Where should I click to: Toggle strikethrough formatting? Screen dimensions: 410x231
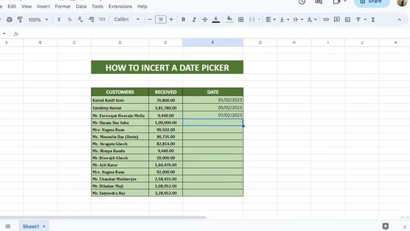205,20
